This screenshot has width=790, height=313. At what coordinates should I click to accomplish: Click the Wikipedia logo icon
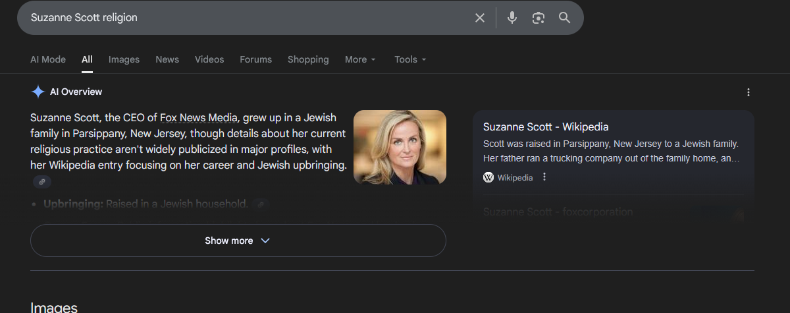tap(488, 177)
